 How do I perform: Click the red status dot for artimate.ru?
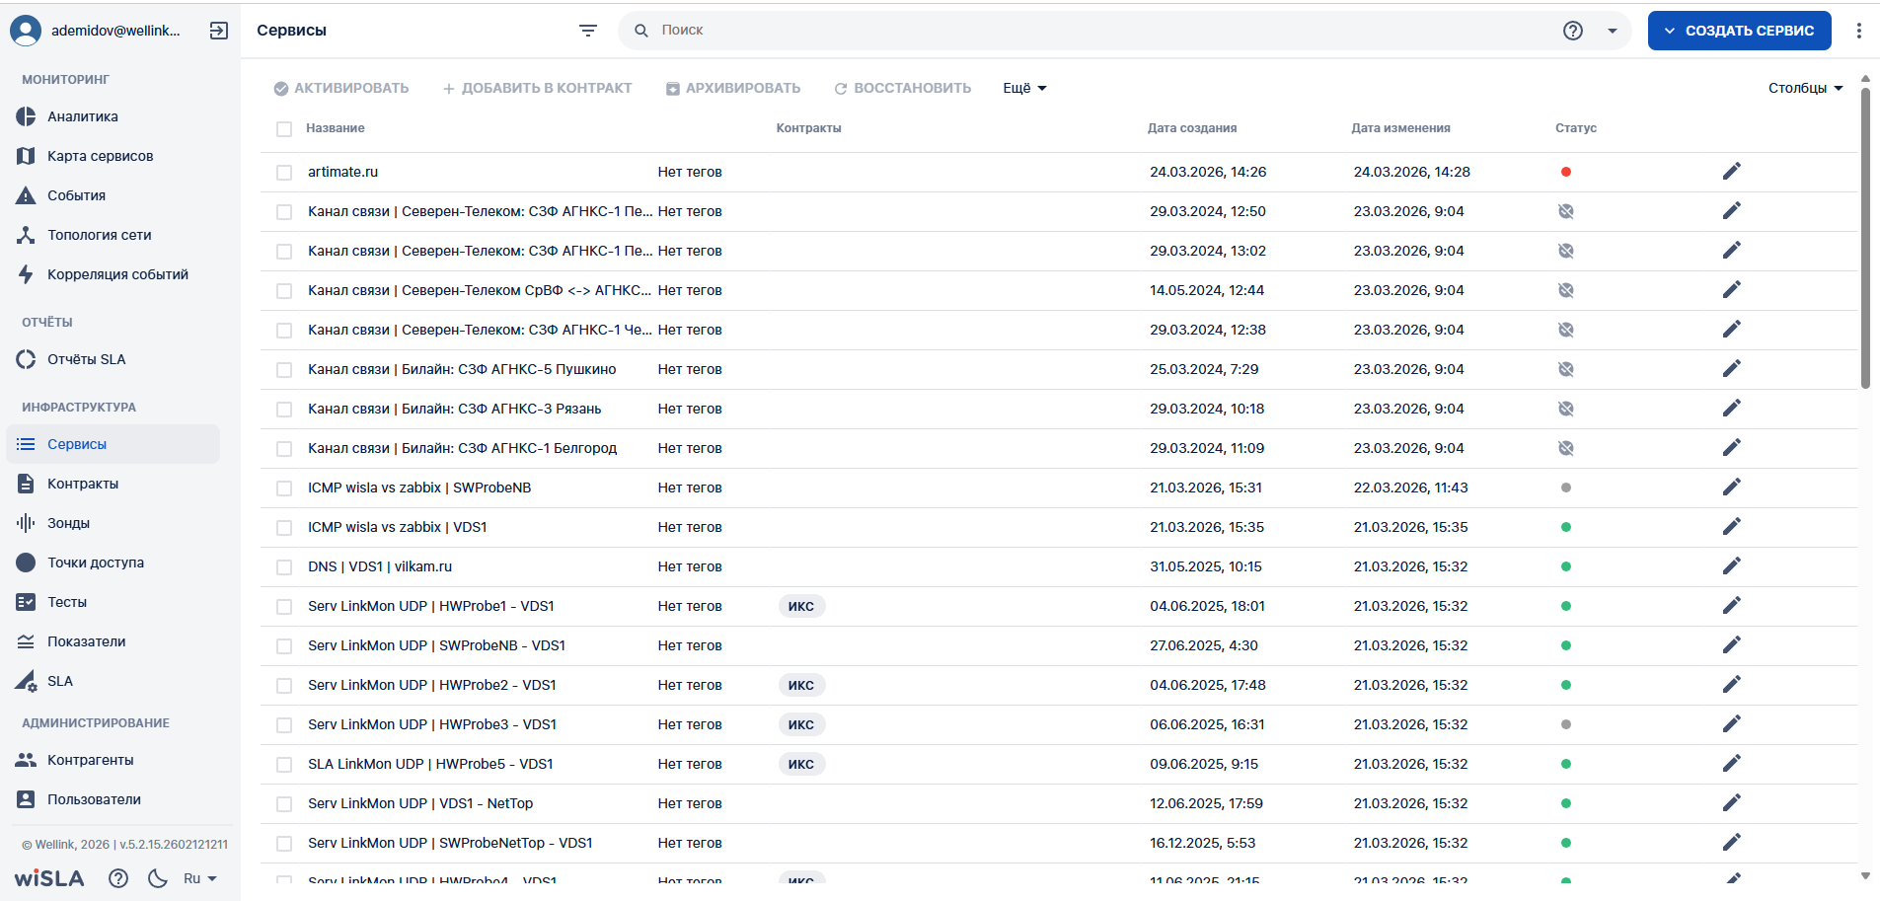coord(1566,172)
